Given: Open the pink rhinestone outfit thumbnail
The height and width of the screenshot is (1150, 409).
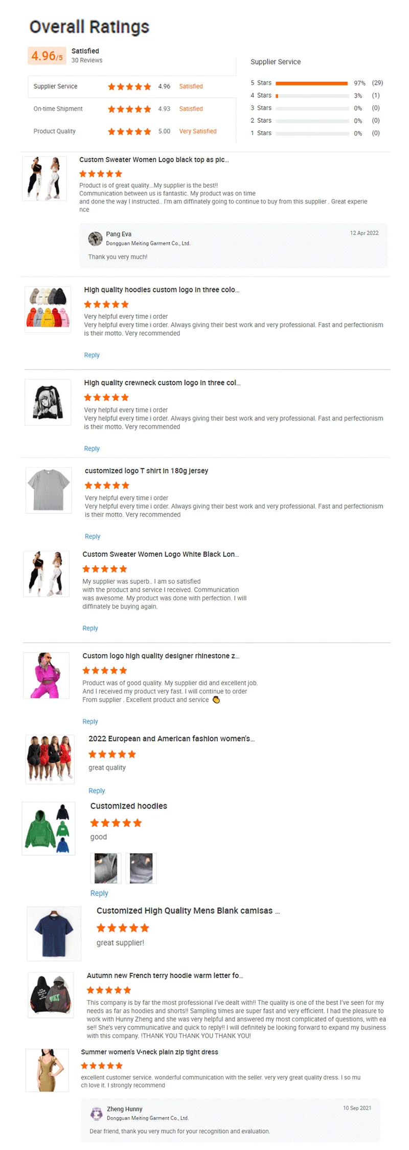Looking at the screenshot, I should [46, 675].
